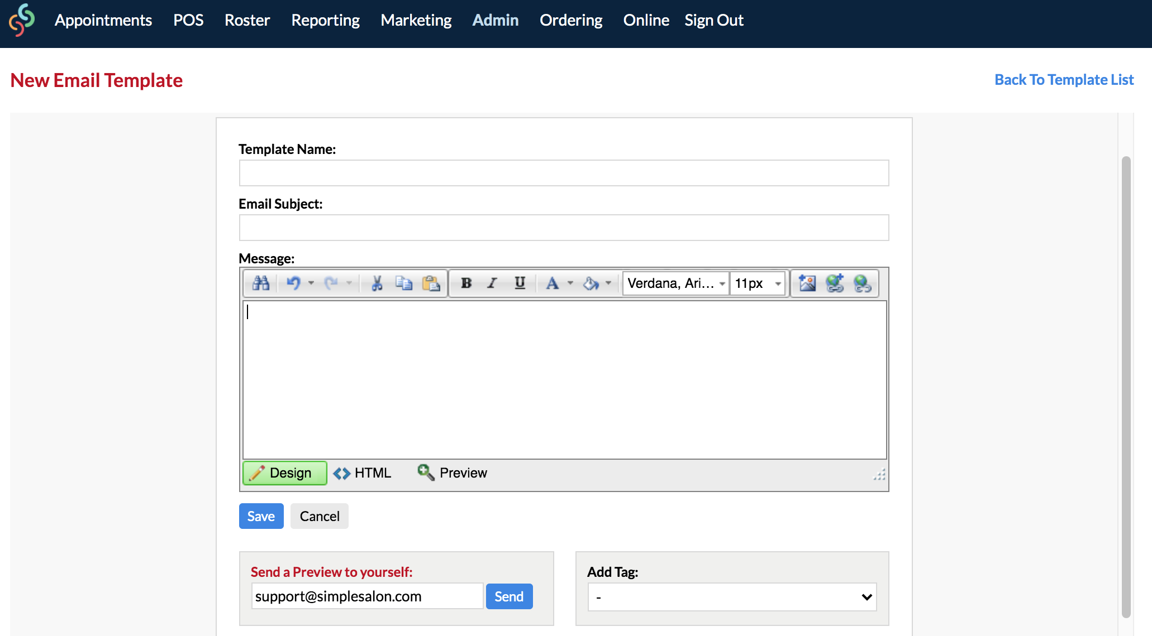This screenshot has width=1152, height=636.
Task: Click the blue Save button
Action: click(x=261, y=516)
